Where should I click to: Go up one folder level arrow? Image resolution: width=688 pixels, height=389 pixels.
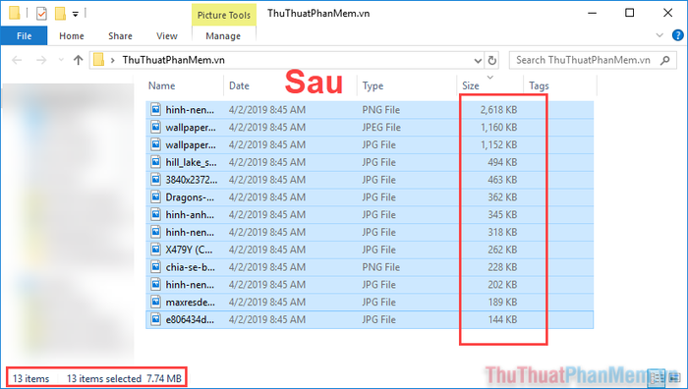[x=78, y=60]
